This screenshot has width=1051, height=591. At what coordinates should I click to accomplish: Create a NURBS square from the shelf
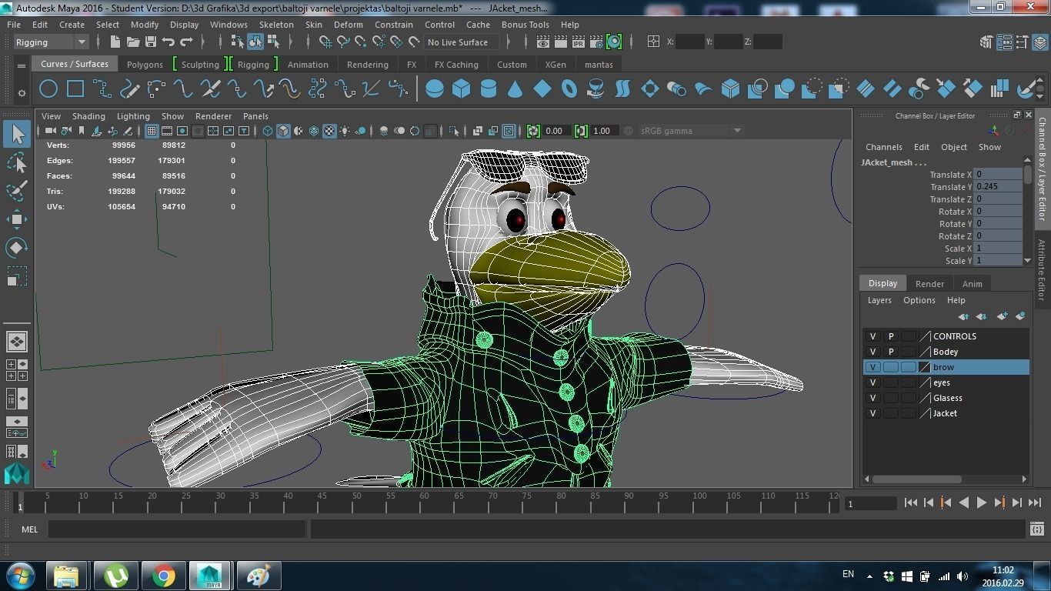(x=75, y=89)
